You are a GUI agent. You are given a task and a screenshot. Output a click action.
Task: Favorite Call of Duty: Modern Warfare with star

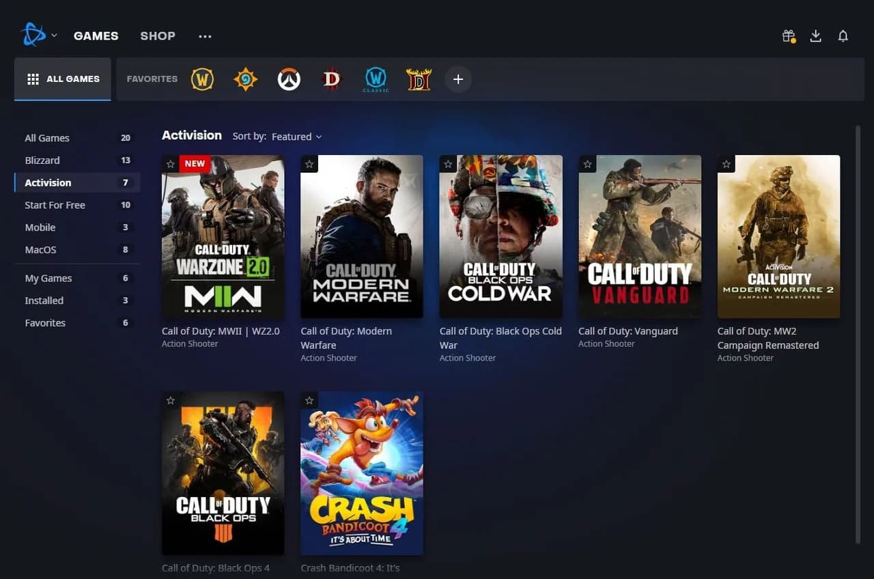pos(309,164)
